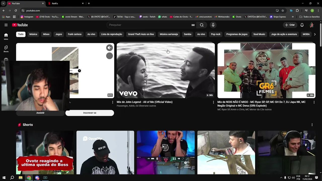The width and height of the screenshot is (322, 181).
Task: Select the Música category chip
Action: (33, 34)
